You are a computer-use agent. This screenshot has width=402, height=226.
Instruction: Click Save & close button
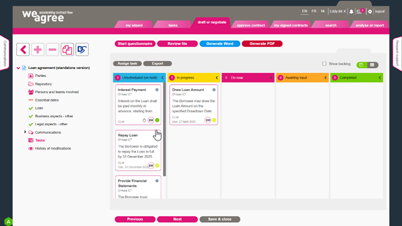point(220,219)
